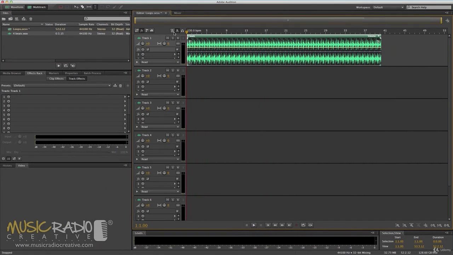The height and width of the screenshot is (255, 453).
Task: Open the Workspace Default dropdown
Action: pyautogui.click(x=388, y=7)
